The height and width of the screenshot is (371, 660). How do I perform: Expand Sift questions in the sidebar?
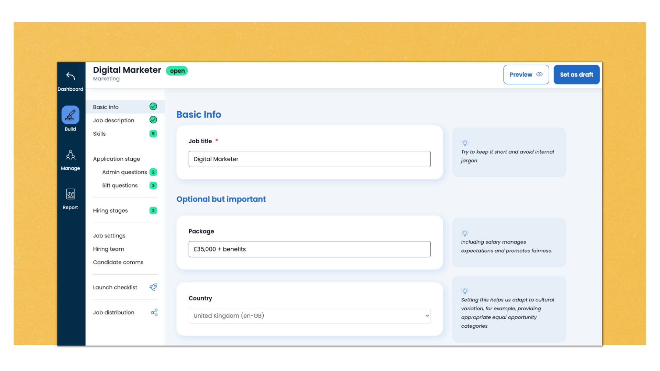click(x=120, y=185)
